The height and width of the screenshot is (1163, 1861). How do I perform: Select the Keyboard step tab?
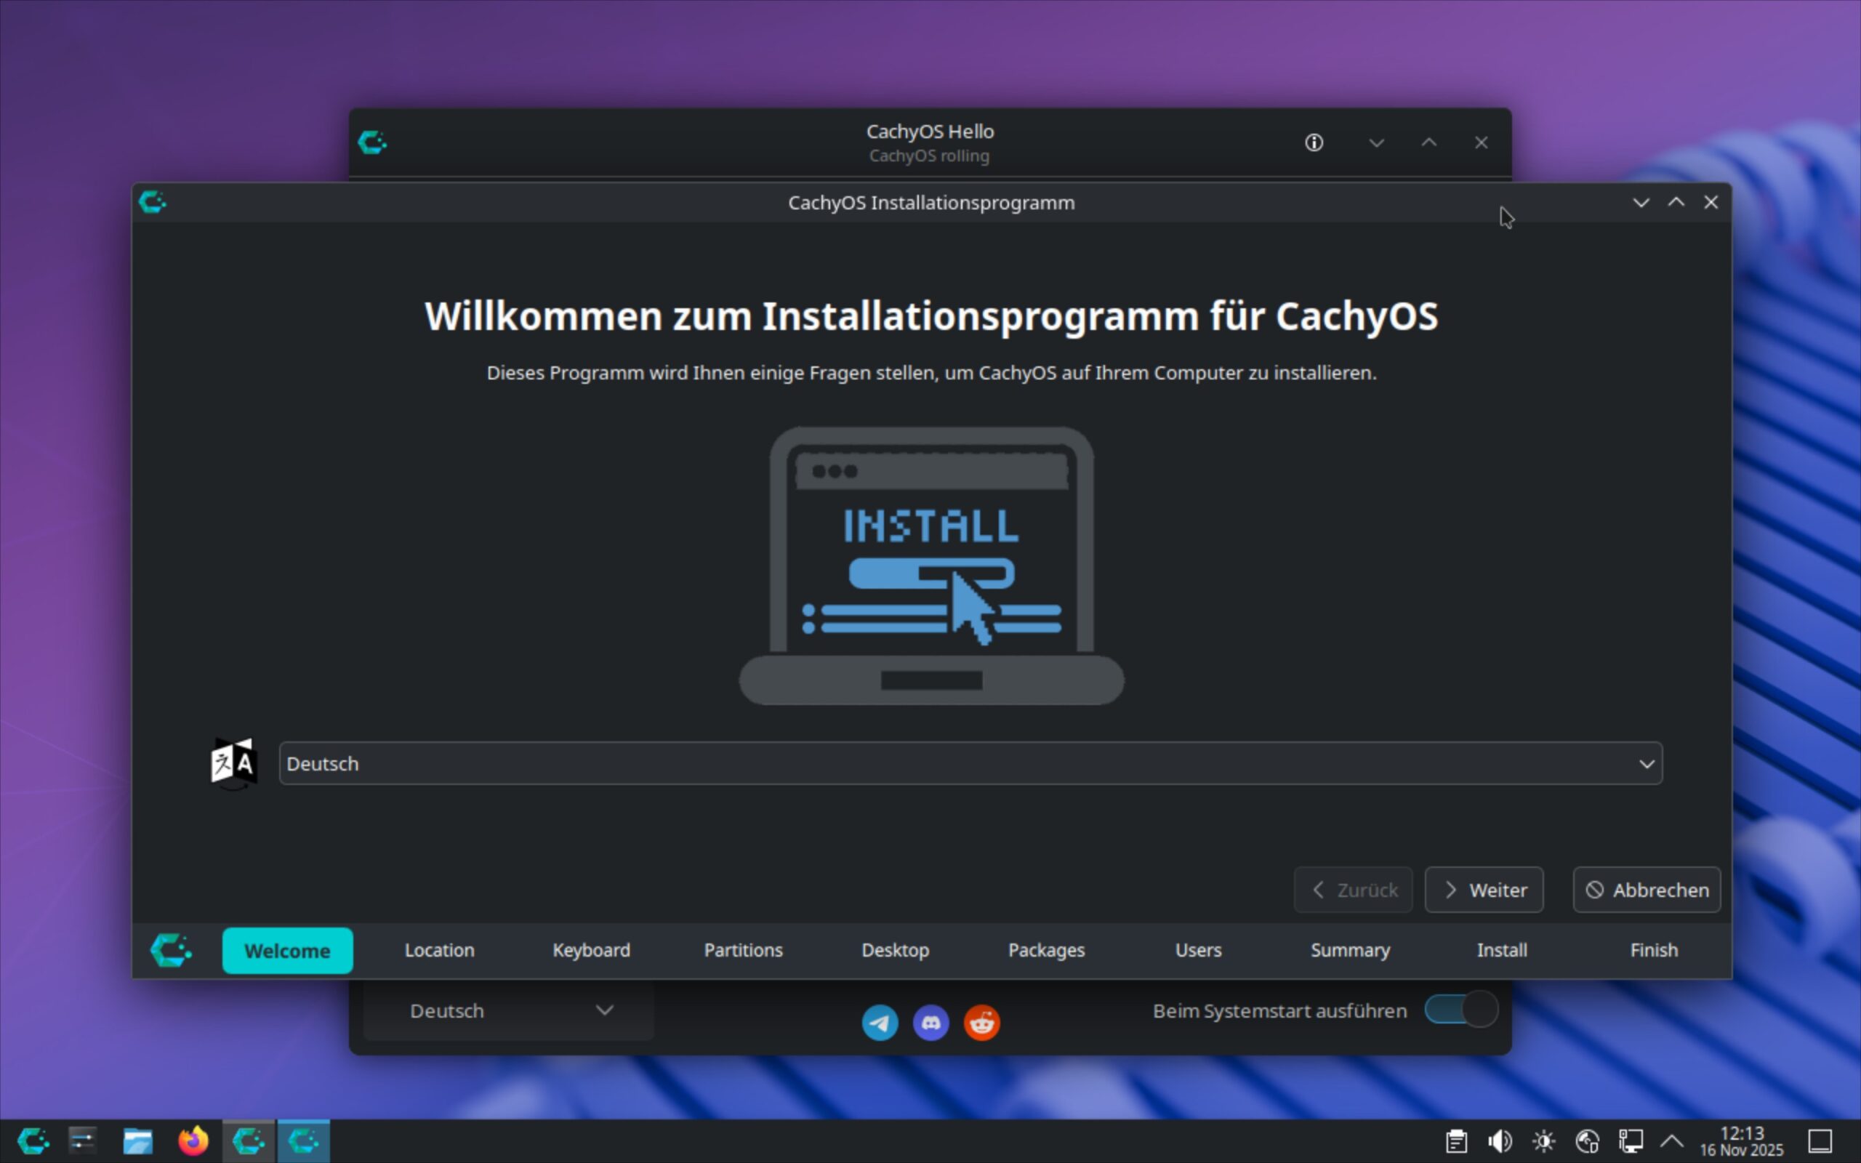pos(590,950)
